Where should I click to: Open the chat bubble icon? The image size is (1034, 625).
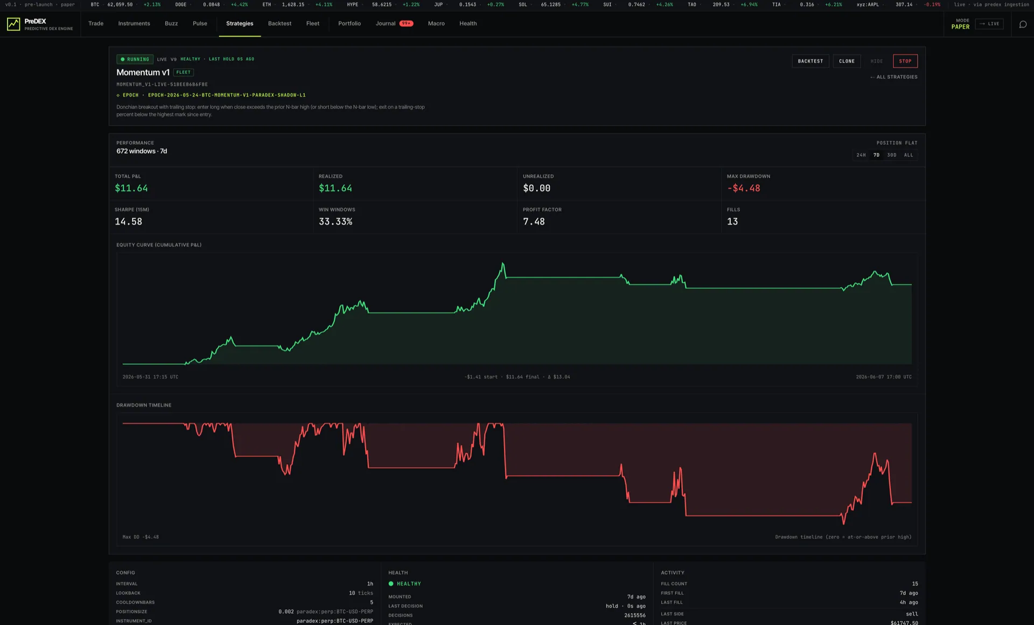pyautogui.click(x=1023, y=24)
